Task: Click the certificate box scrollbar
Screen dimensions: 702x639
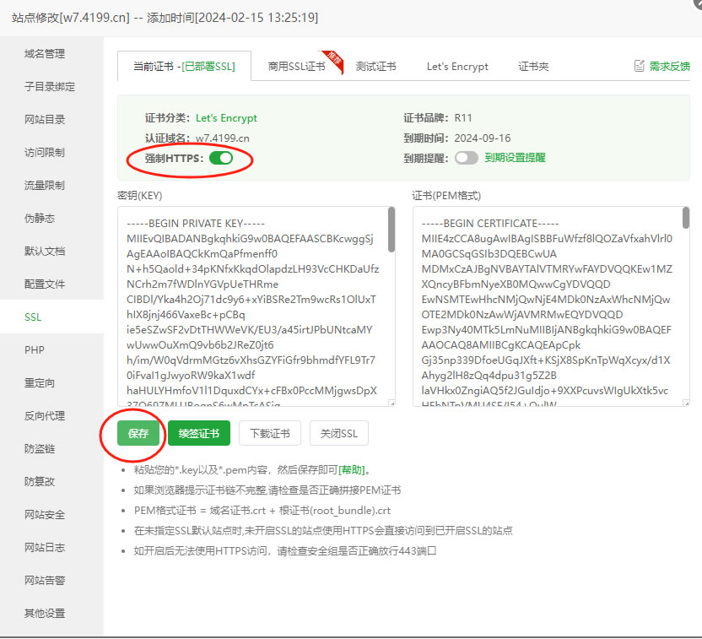Action: click(686, 230)
